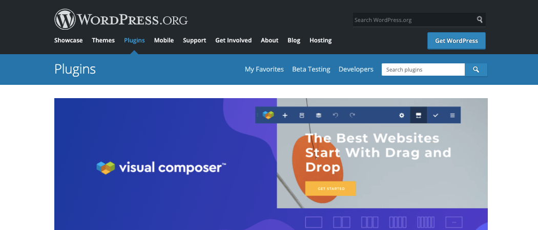This screenshot has width=538, height=230.
Task: Click the Developers link
Action: (356, 69)
